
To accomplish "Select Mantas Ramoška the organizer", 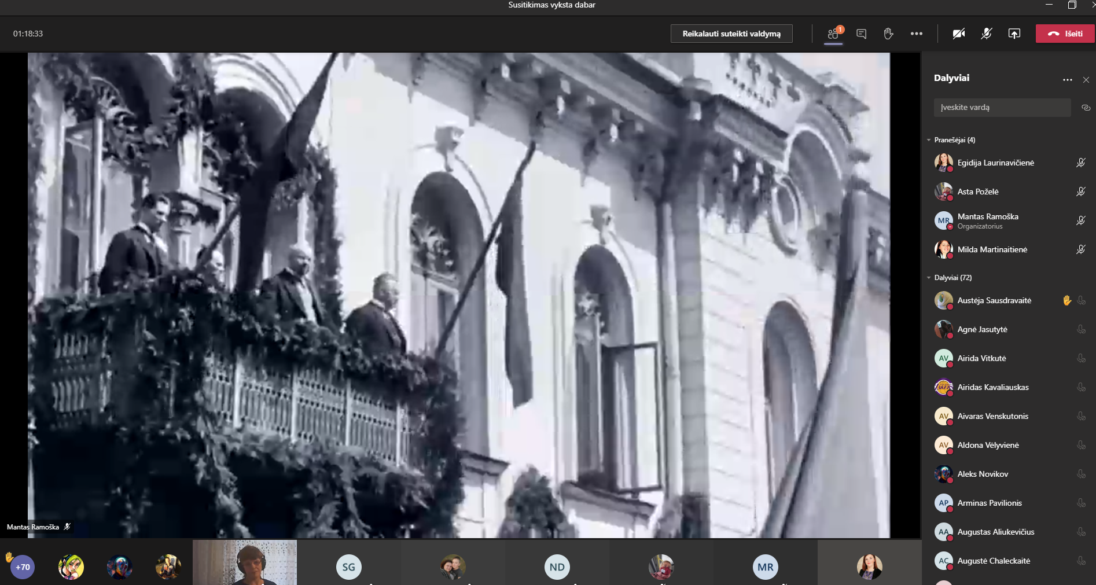I will click(1009, 220).
